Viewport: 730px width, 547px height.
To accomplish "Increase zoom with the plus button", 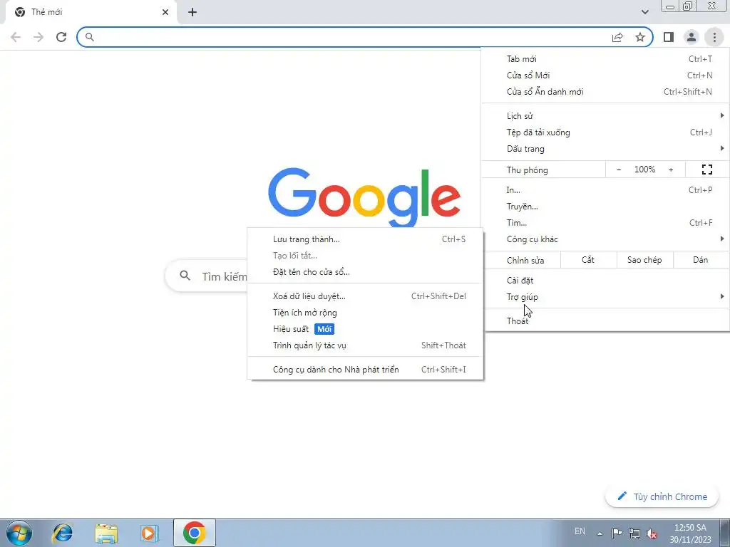I will (x=671, y=170).
